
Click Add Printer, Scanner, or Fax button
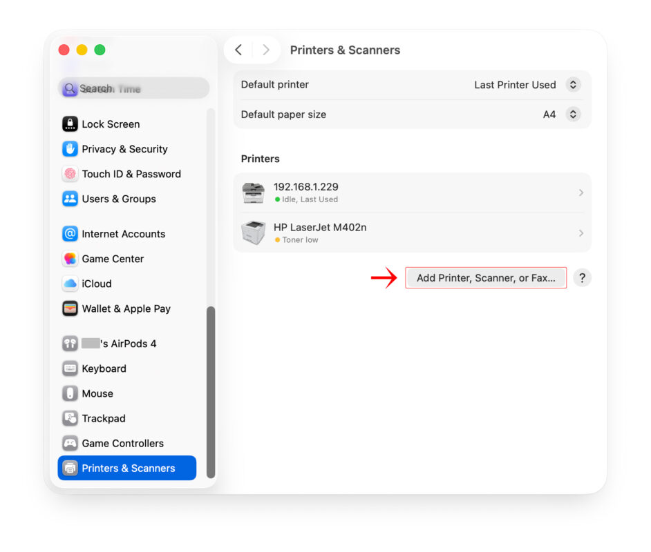click(x=486, y=277)
